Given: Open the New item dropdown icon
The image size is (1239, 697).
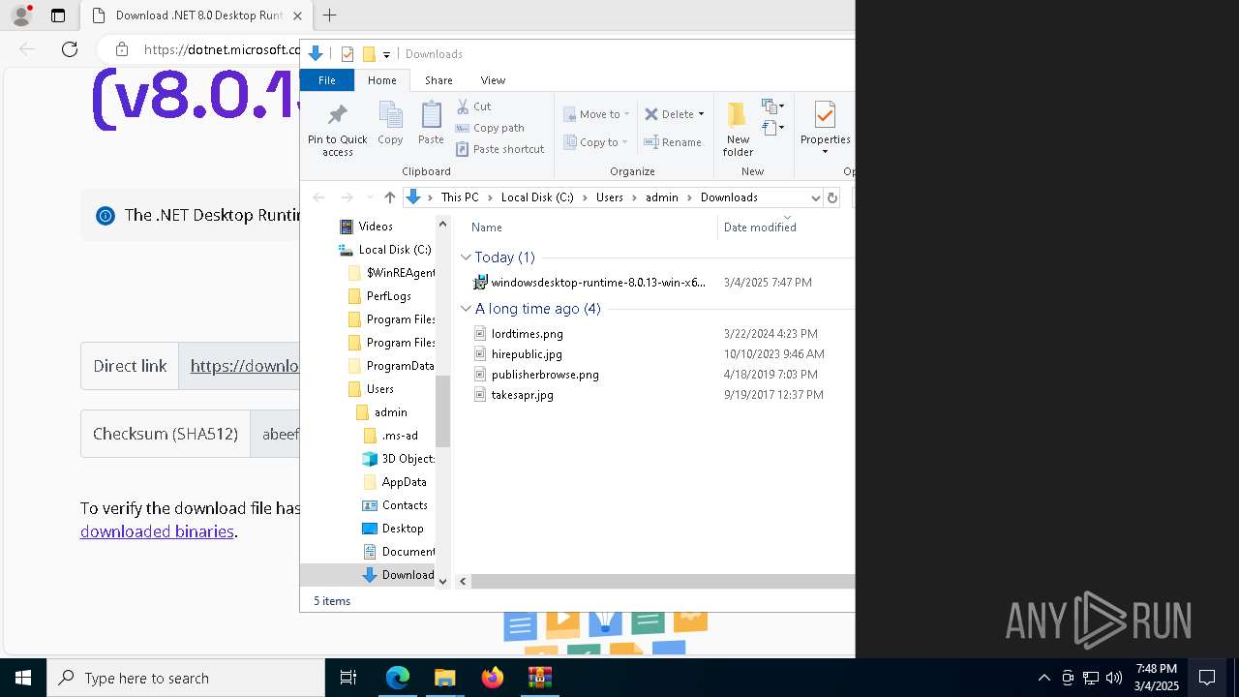Looking at the screenshot, I should tap(772, 106).
